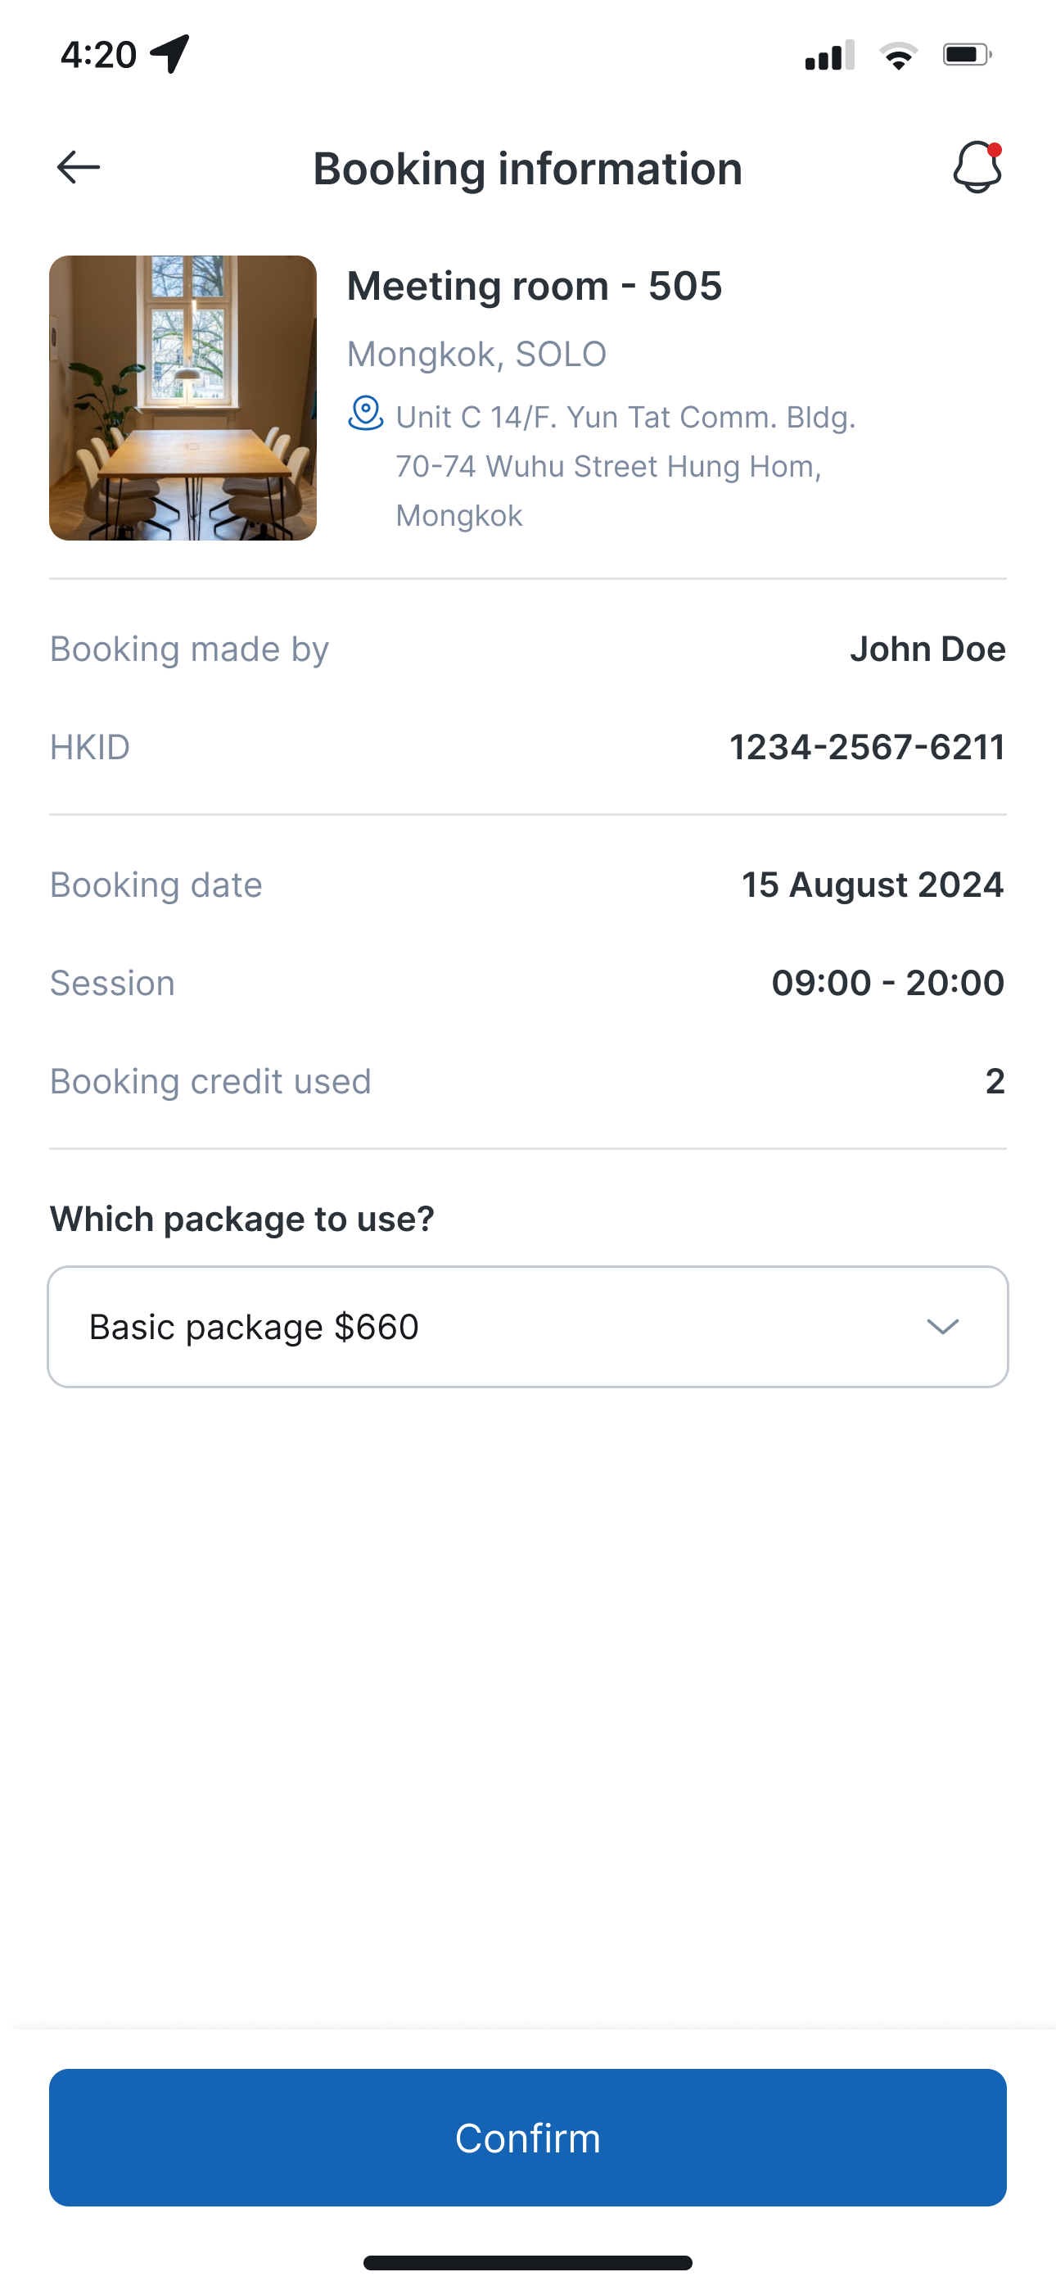Select the Meeting room - 505 title
This screenshot has width=1056, height=2290.
tap(535, 285)
